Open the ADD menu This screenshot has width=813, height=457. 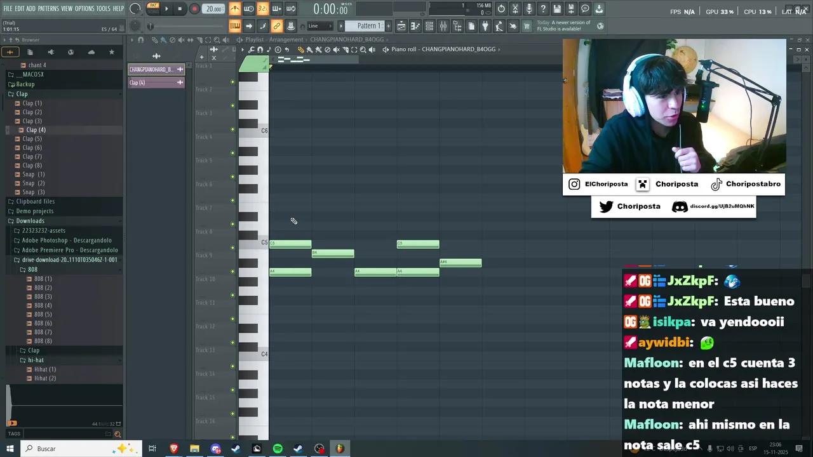pos(30,8)
